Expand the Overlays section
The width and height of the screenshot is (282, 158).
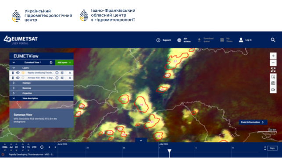41,83
